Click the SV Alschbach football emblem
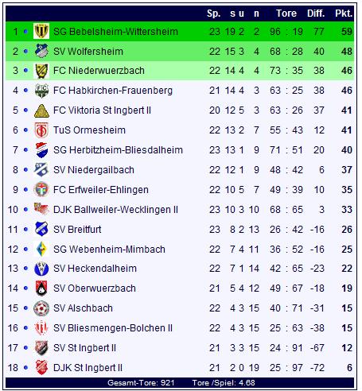This screenshot has height=391, width=362. click(41, 308)
